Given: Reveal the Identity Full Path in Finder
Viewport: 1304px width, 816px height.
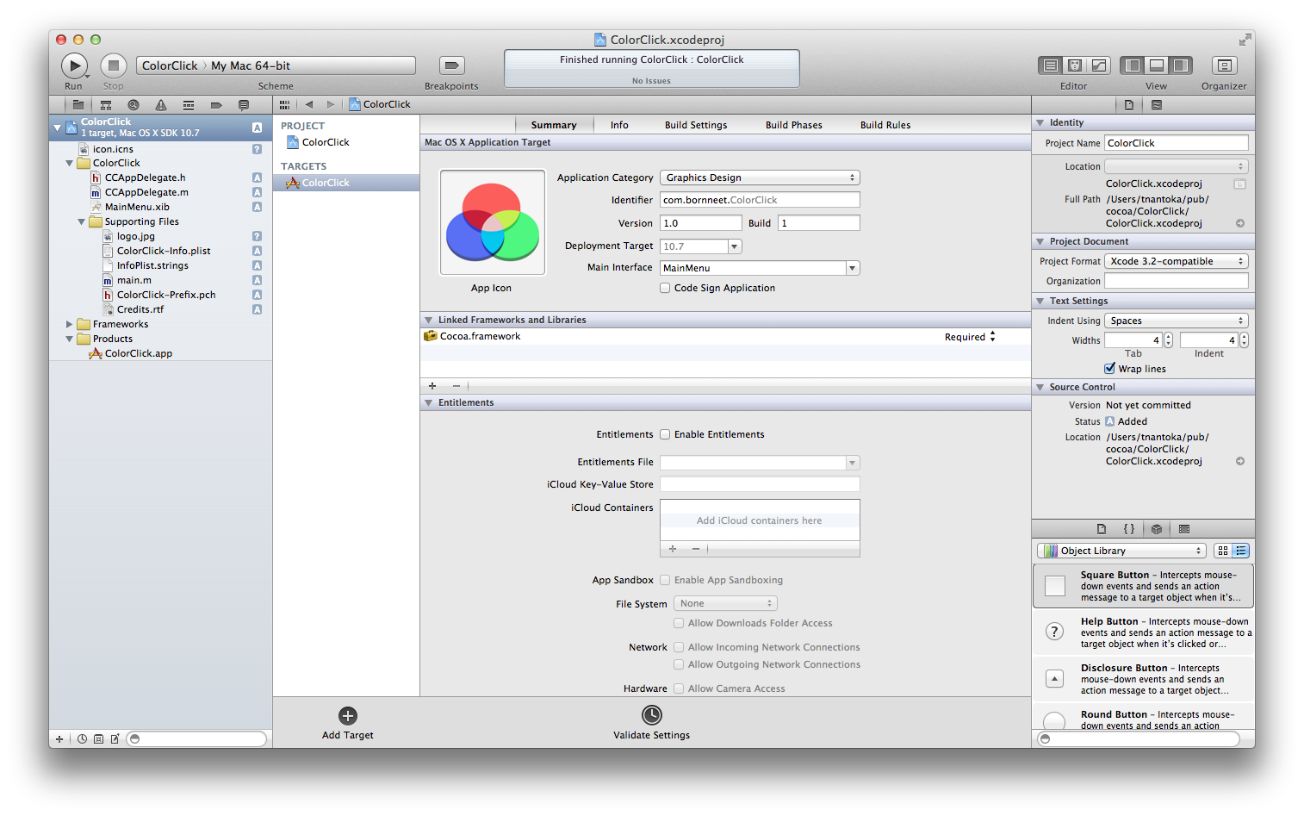Looking at the screenshot, I should click(x=1240, y=223).
